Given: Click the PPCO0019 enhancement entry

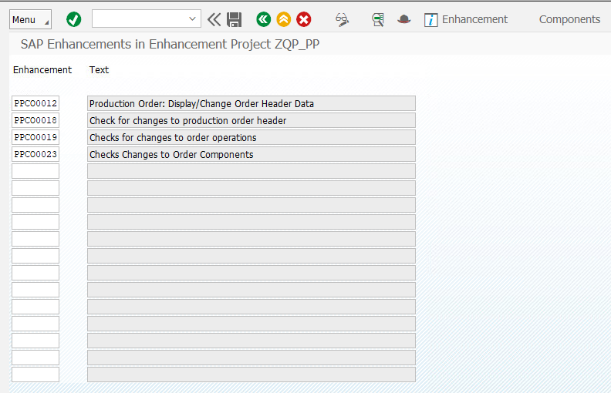Looking at the screenshot, I should [x=35, y=137].
